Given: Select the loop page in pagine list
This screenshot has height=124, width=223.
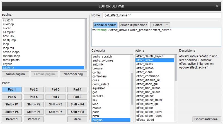Looking at the screenshot, I should pyautogui.click(x=43, y=44).
